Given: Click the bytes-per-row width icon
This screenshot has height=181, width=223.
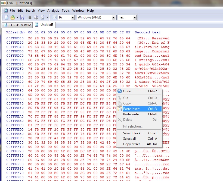Looking at the screenshot, I should click(x=54, y=17).
